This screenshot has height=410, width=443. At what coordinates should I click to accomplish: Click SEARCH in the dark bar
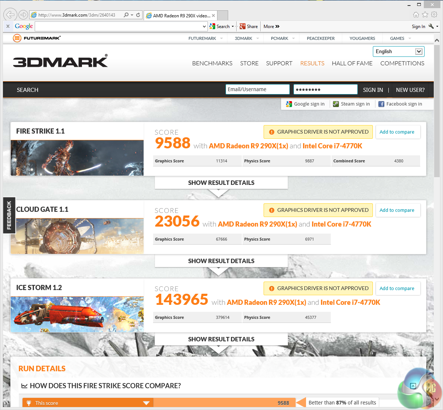[x=27, y=90]
